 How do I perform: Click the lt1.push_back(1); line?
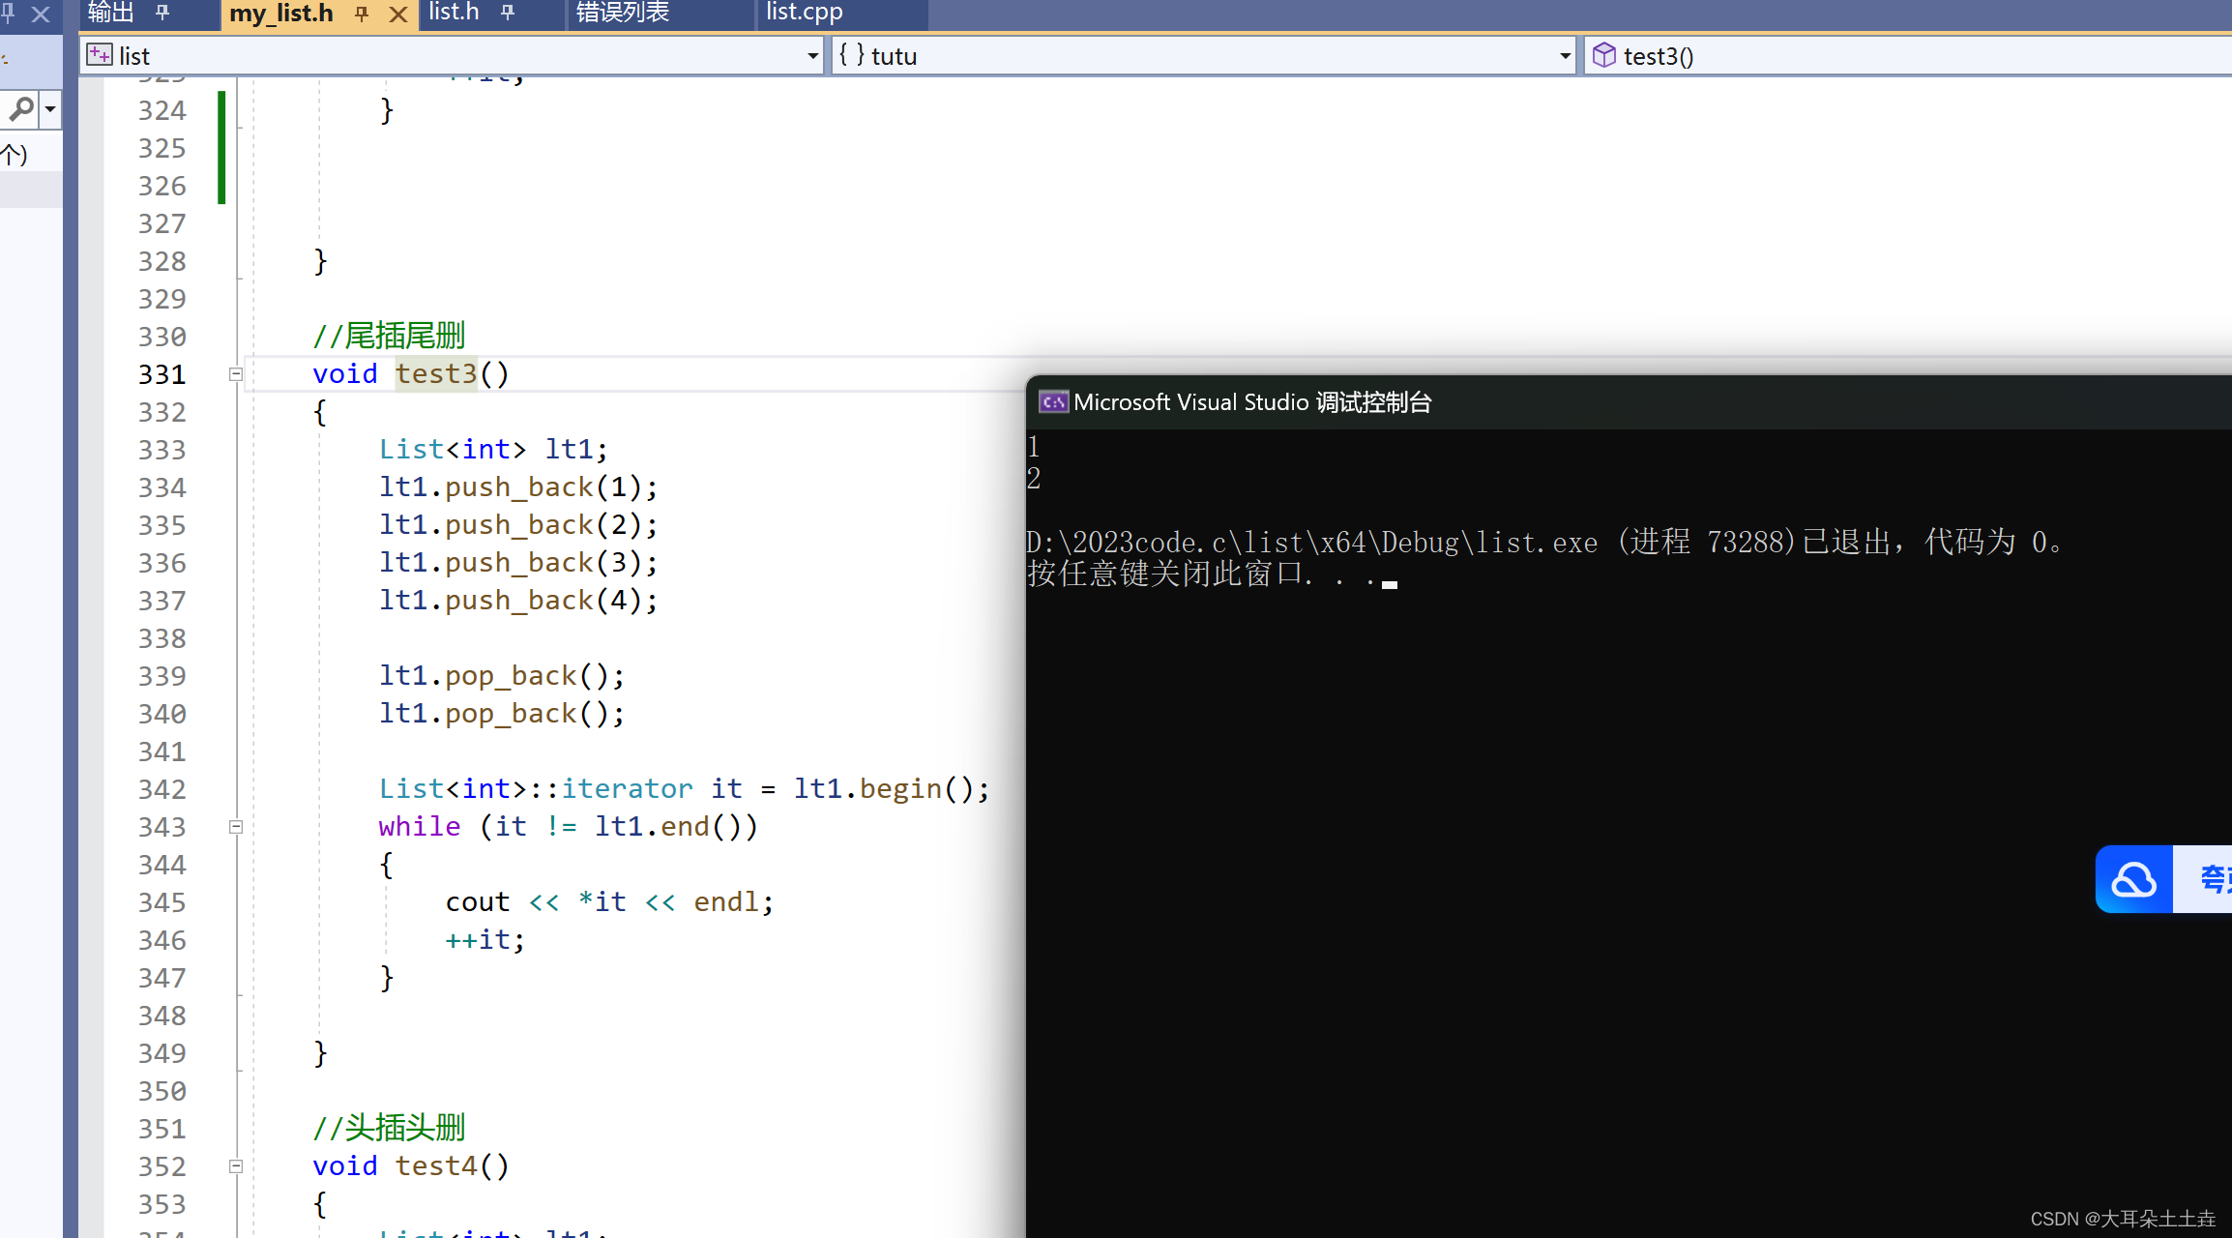point(518,487)
